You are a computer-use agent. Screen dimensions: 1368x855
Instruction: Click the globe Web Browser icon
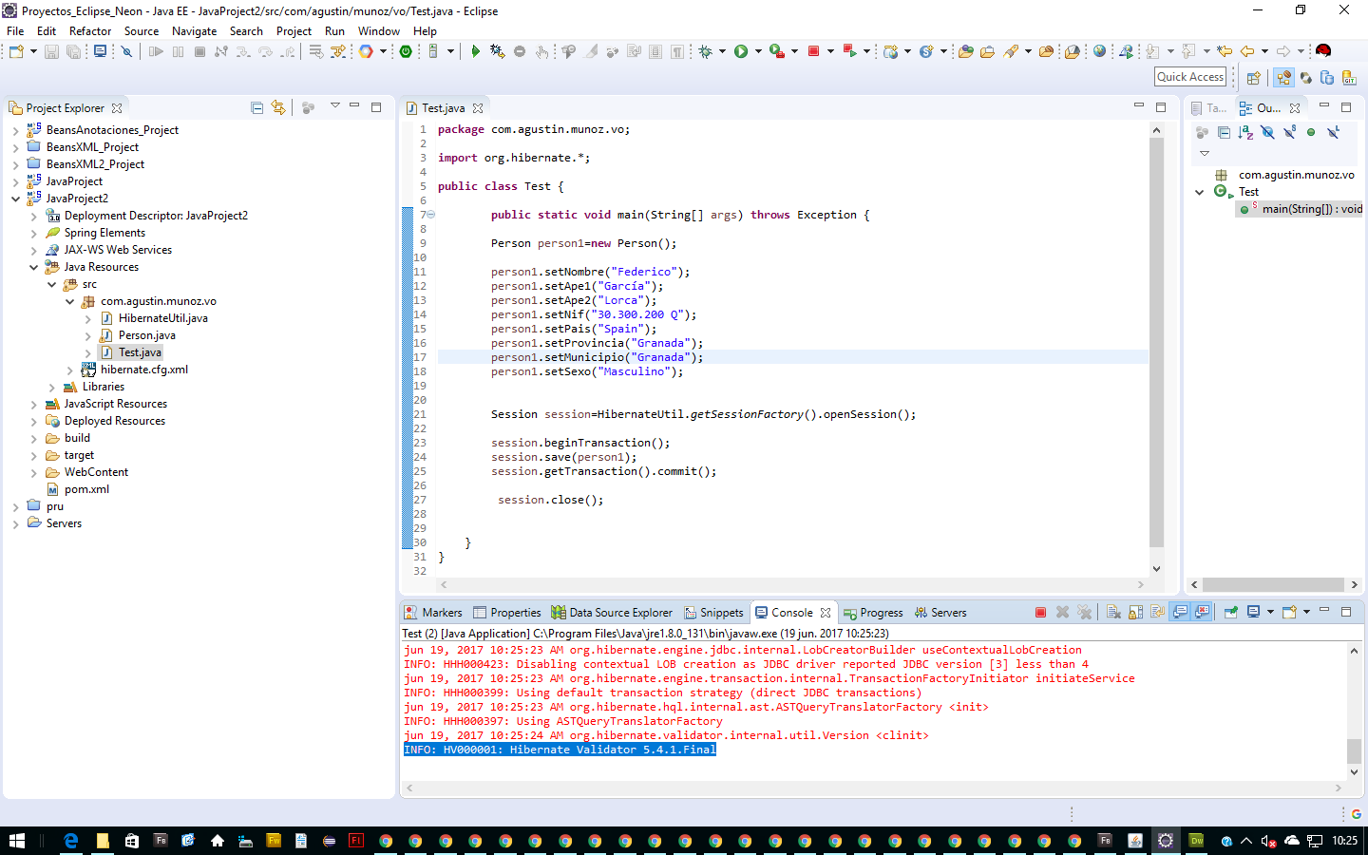(x=1099, y=51)
